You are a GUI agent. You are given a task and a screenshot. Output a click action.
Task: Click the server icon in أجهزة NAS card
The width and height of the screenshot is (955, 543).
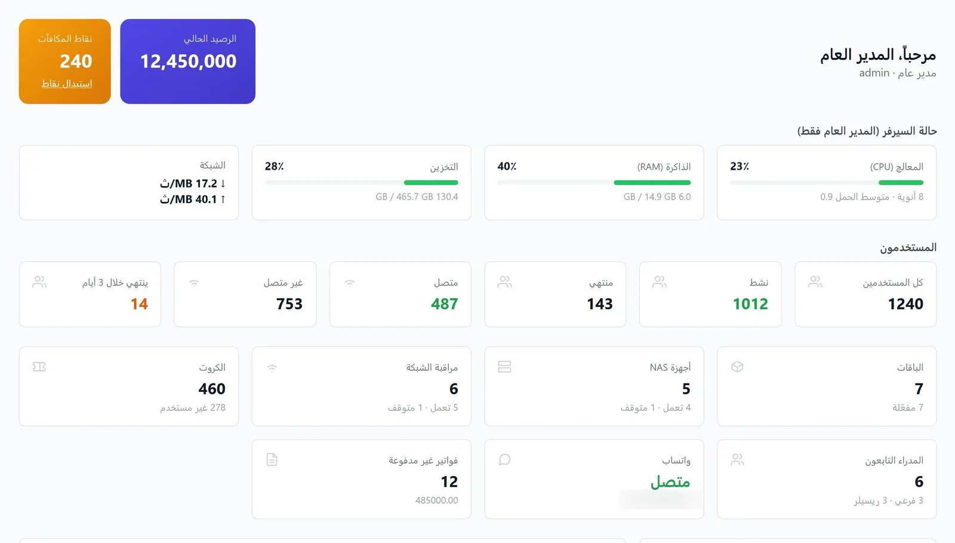[504, 367]
